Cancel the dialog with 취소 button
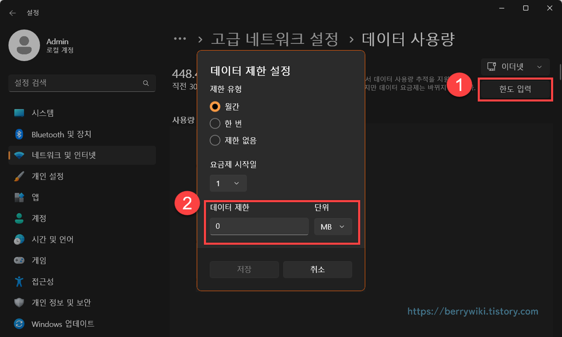562x337 pixels. (x=318, y=269)
